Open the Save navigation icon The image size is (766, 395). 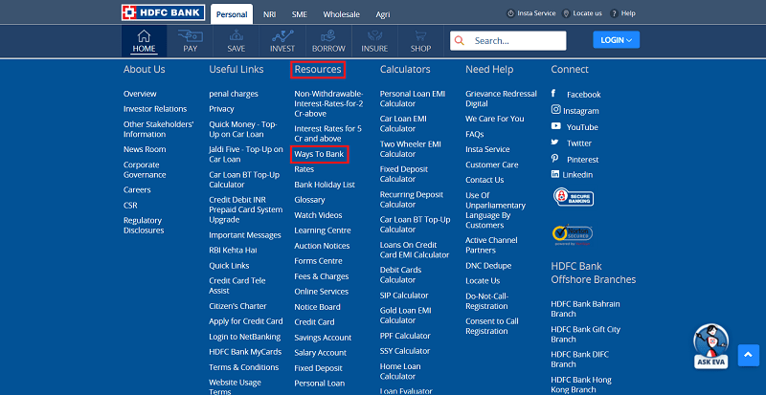[x=236, y=35]
